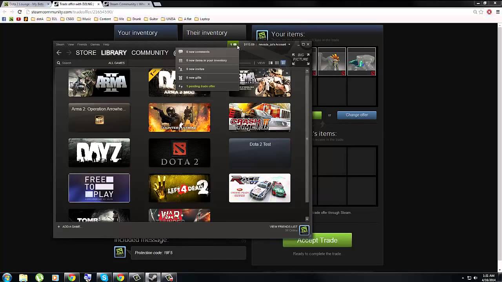Click the Accept Trade button
The width and height of the screenshot is (502, 282).
[317, 240]
